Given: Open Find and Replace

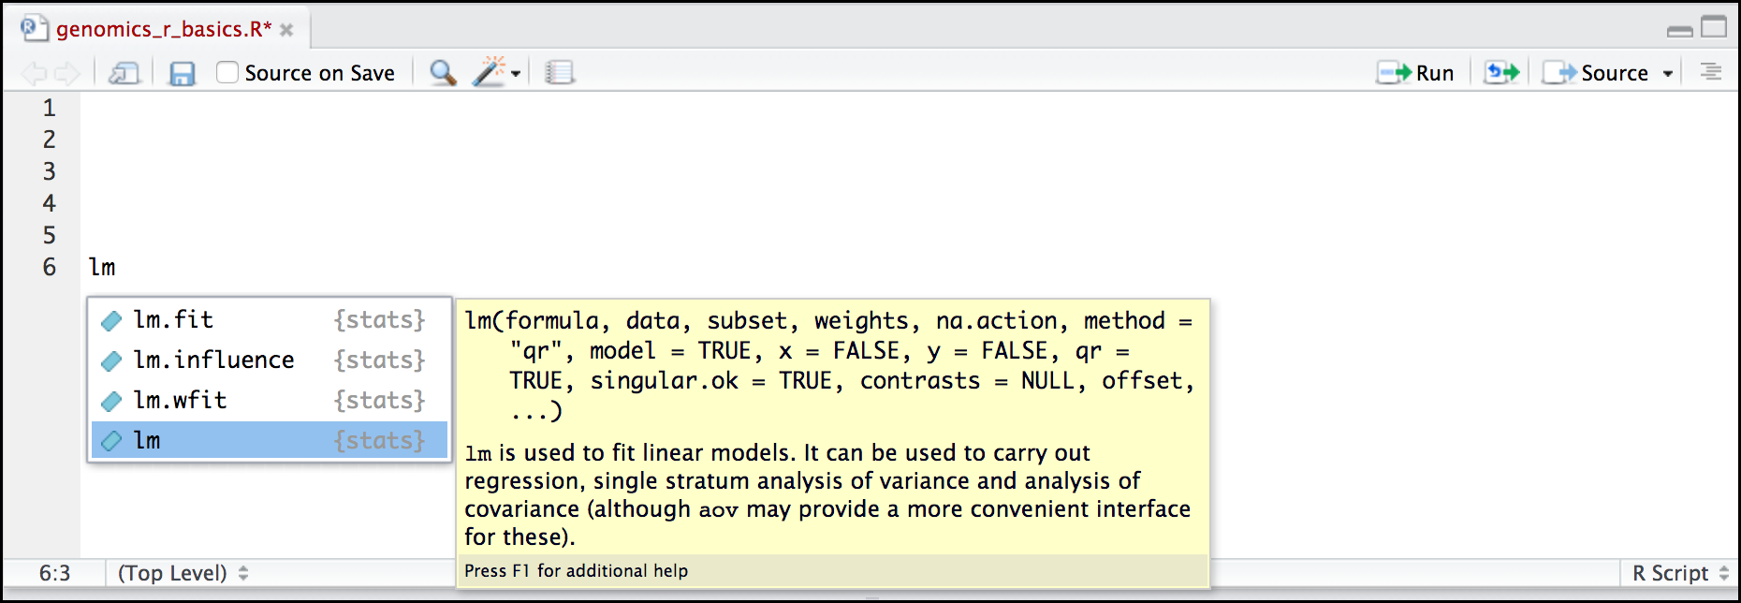Looking at the screenshot, I should pos(441,71).
